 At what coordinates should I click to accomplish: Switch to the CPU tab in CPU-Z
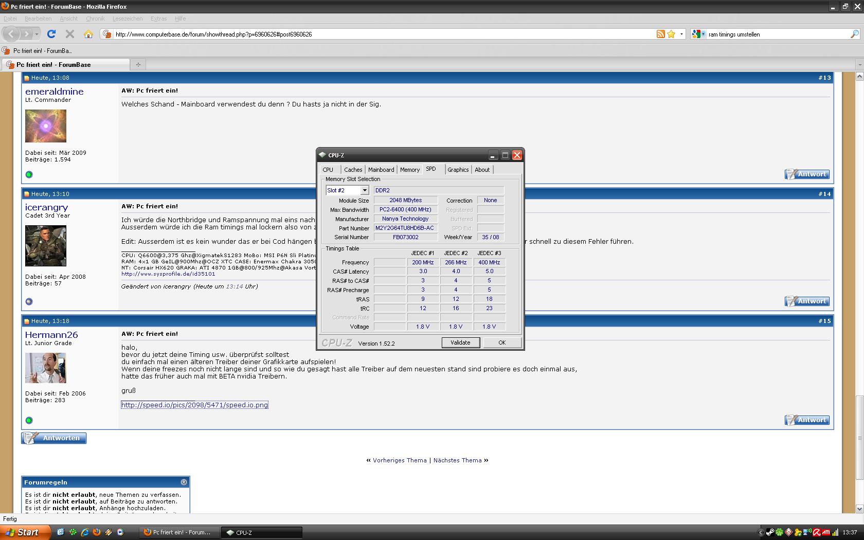pyautogui.click(x=328, y=170)
